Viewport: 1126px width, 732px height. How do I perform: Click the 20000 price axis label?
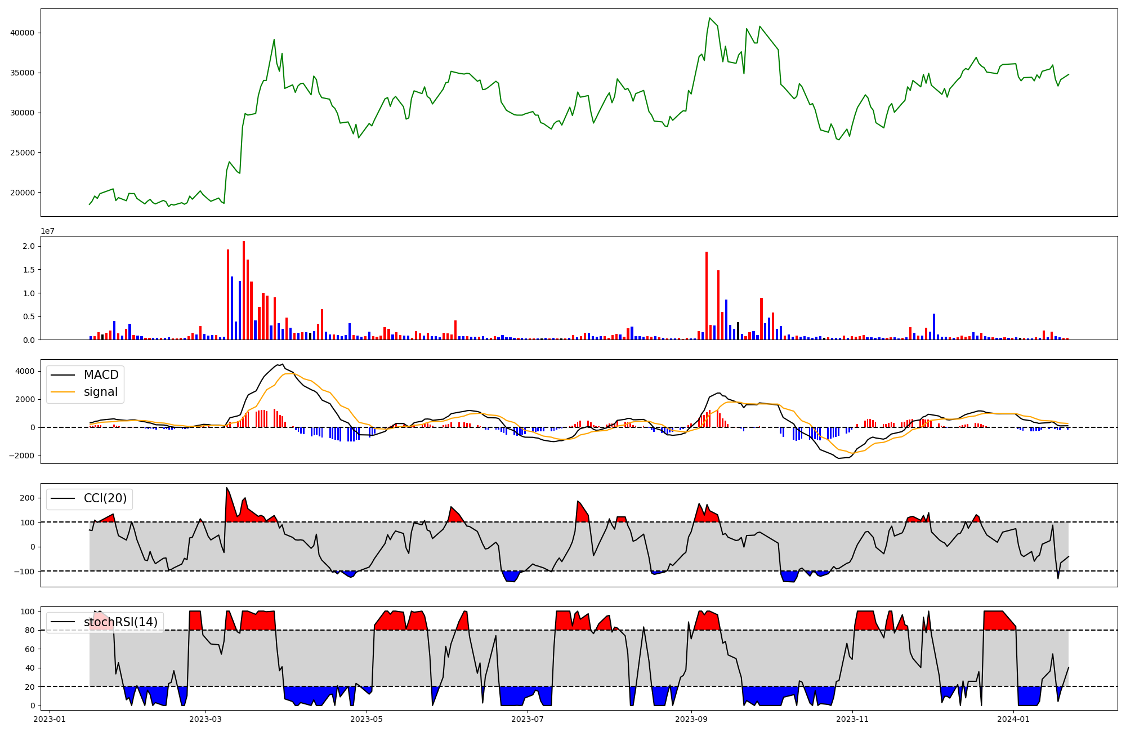23,193
